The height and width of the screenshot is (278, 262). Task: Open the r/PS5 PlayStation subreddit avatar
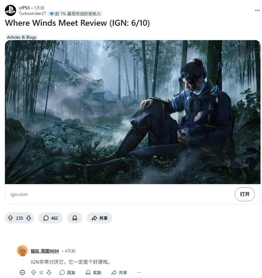(x=11, y=10)
